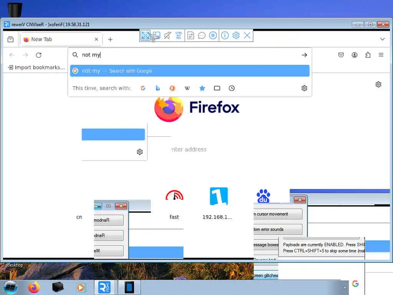Open Save to Pocket icon

pyautogui.click(x=341, y=55)
